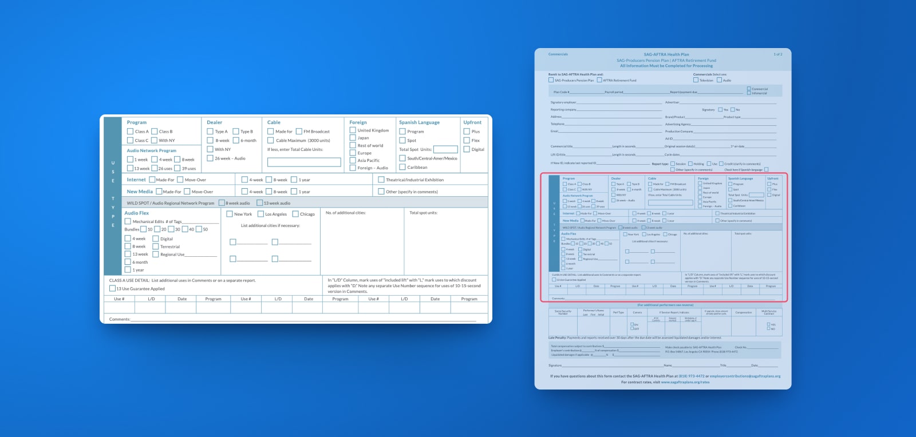The image size is (916, 437).
Task: Check Flex in enlarged Upfront section
Action: [x=467, y=140]
